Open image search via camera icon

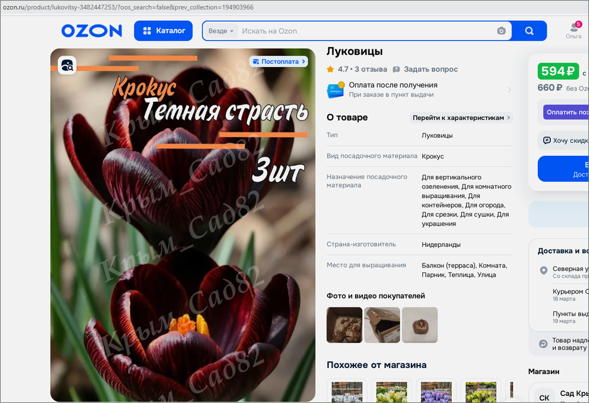(x=501, y=31)
